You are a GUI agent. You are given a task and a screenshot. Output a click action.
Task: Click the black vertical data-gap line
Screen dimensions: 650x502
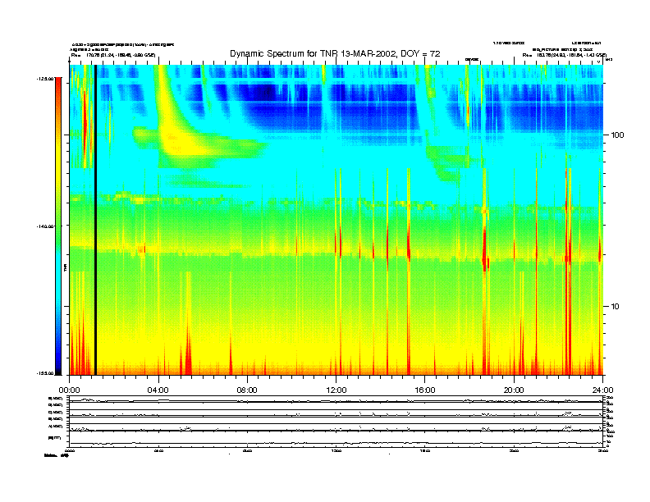coord(95,220)
